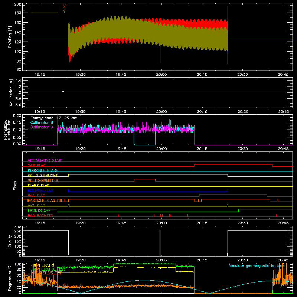Click the '4.4' tick label on Roll period axis
Screen dimensions: 297x297
[x=18, y=81]
